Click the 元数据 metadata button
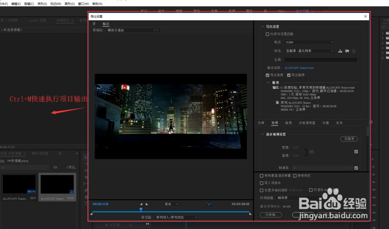 click(x=271, y=215)
